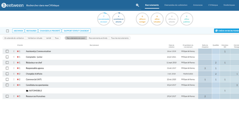Click the priority star for Assistant(e) Communication
This screenshot has width=239, height=136.
click(x=18, y=51)
